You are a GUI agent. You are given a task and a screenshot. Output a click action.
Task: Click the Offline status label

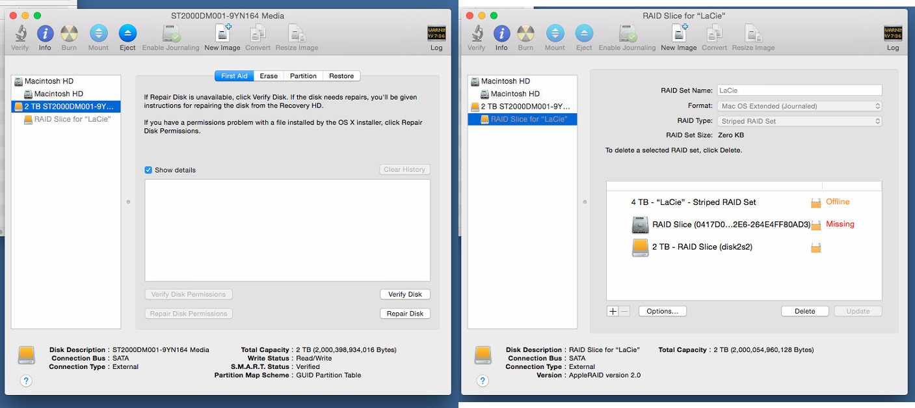[838, 202]
